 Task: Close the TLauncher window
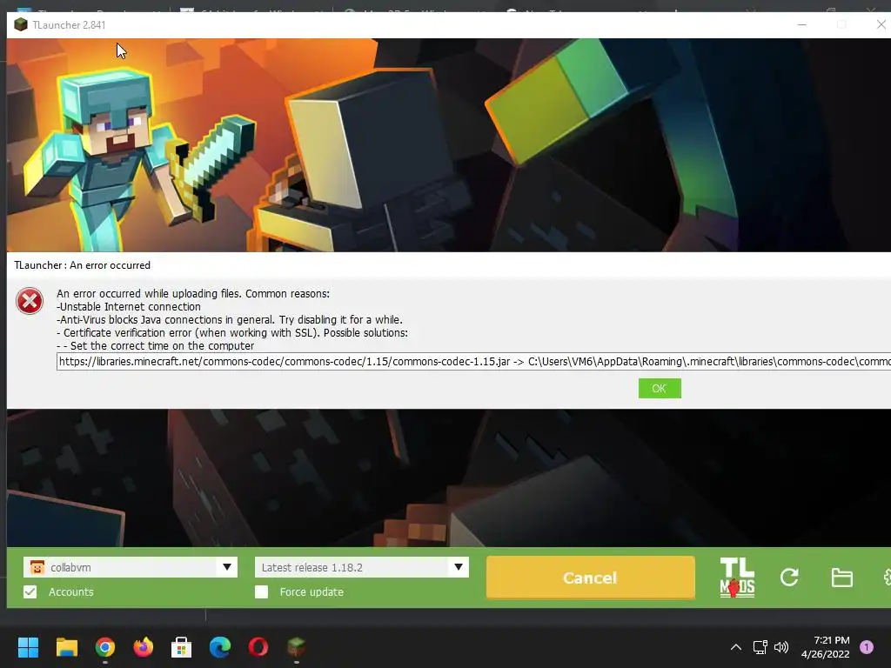pos(881,24)
